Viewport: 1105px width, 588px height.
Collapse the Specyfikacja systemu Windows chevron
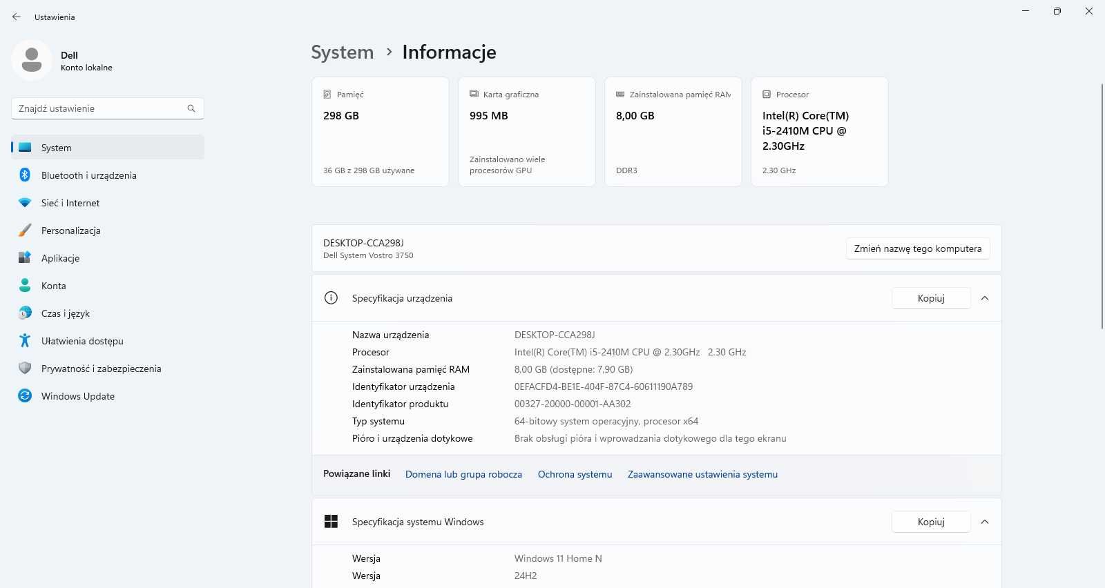[985, 522]
